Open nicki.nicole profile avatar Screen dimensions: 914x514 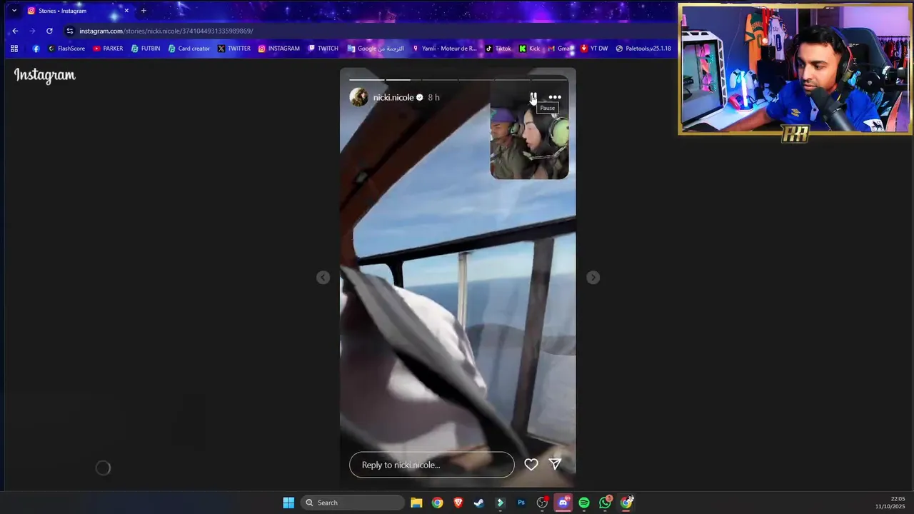tap(358, 97)
